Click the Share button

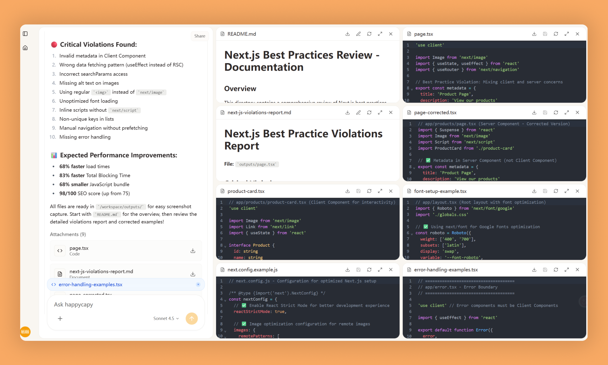[199, 36]
